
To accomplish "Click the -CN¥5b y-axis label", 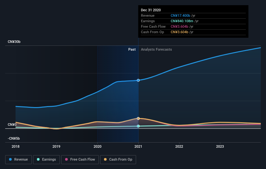I will tap(14, 138).
